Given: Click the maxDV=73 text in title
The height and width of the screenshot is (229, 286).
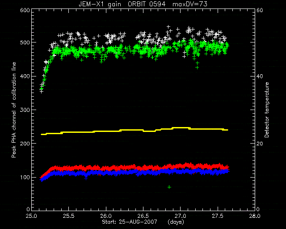Looking at the screenshot, I should 190,4.
